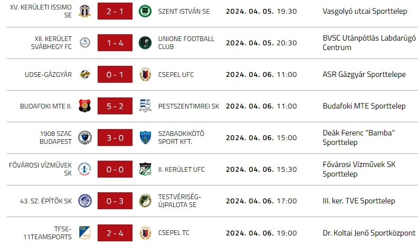
Task: Open the 2 - 1 match result
Action: pos(115,11)
